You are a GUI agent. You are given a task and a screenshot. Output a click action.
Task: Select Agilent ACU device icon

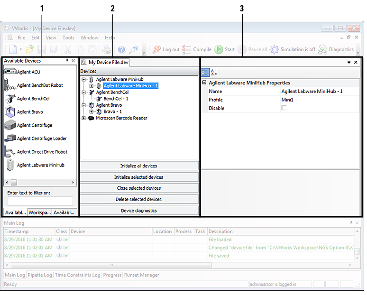(x=10, y=72)
